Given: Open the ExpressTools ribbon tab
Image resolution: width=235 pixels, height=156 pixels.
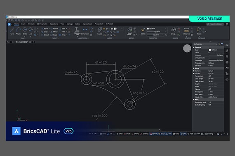Looking at the screenshot, I should [87, 24].
